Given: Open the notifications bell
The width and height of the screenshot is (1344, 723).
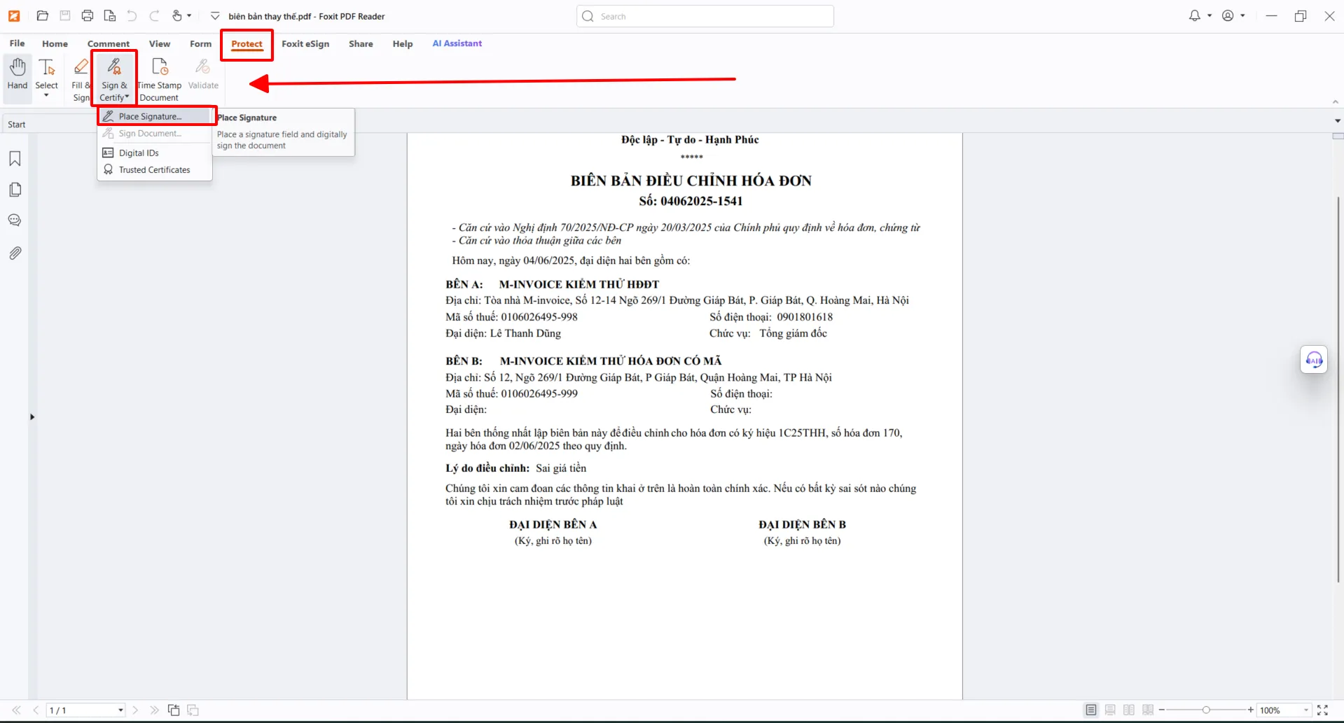Looking at the screenshot, I should (x=1195, y=15).
